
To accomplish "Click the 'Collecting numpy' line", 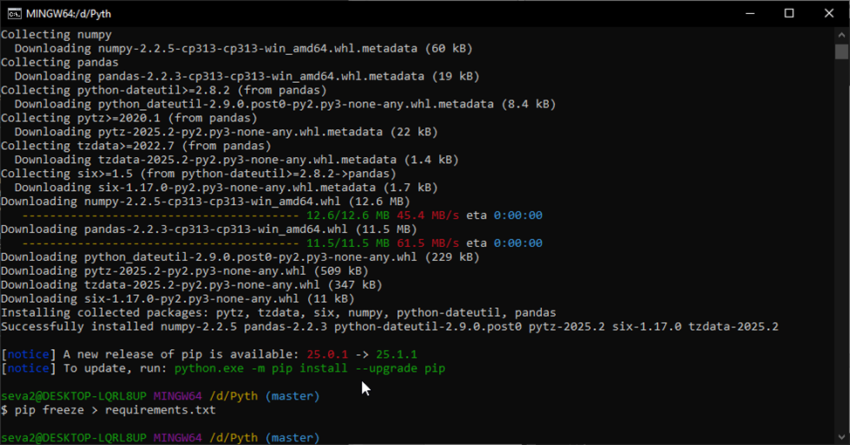I will click(57, 35).
